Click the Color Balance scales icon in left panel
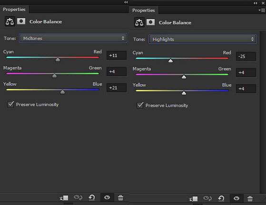 [10, 21]
